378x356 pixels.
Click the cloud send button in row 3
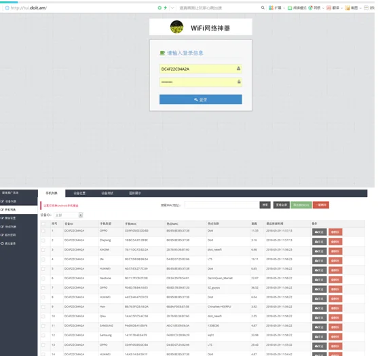[319, 251]
